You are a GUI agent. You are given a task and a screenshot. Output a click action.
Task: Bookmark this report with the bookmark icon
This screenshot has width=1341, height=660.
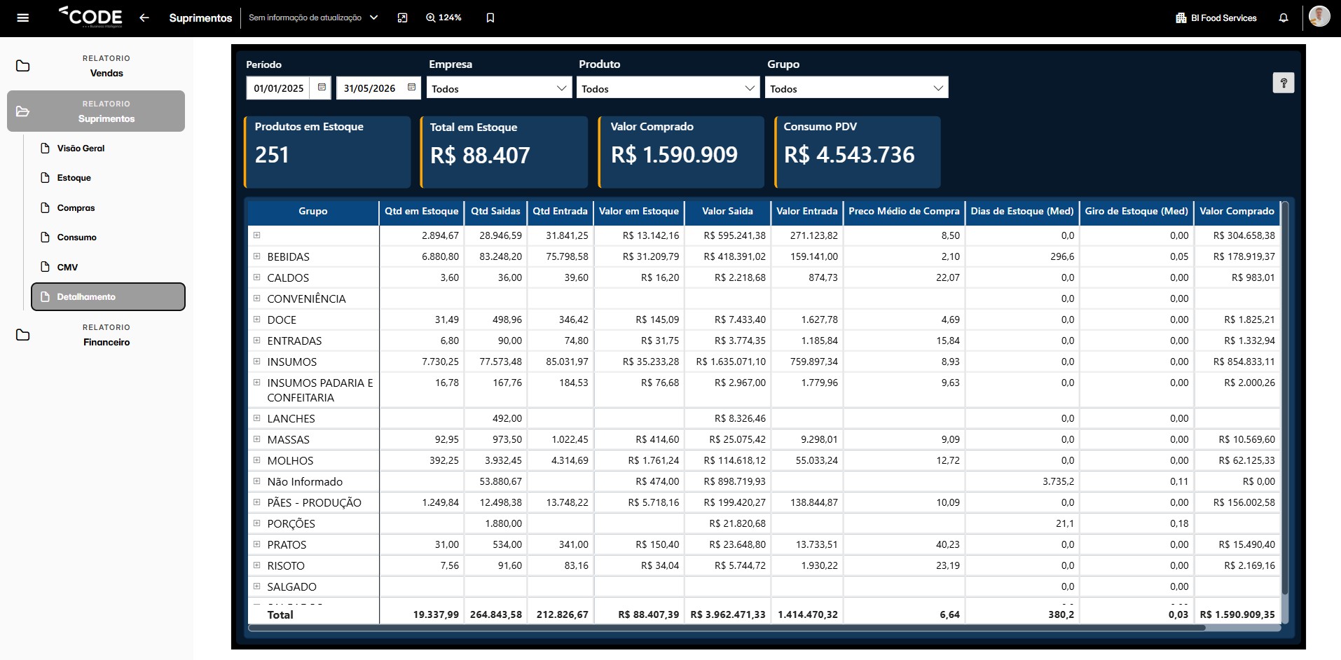pyautogui.click(x=490, y=18)
